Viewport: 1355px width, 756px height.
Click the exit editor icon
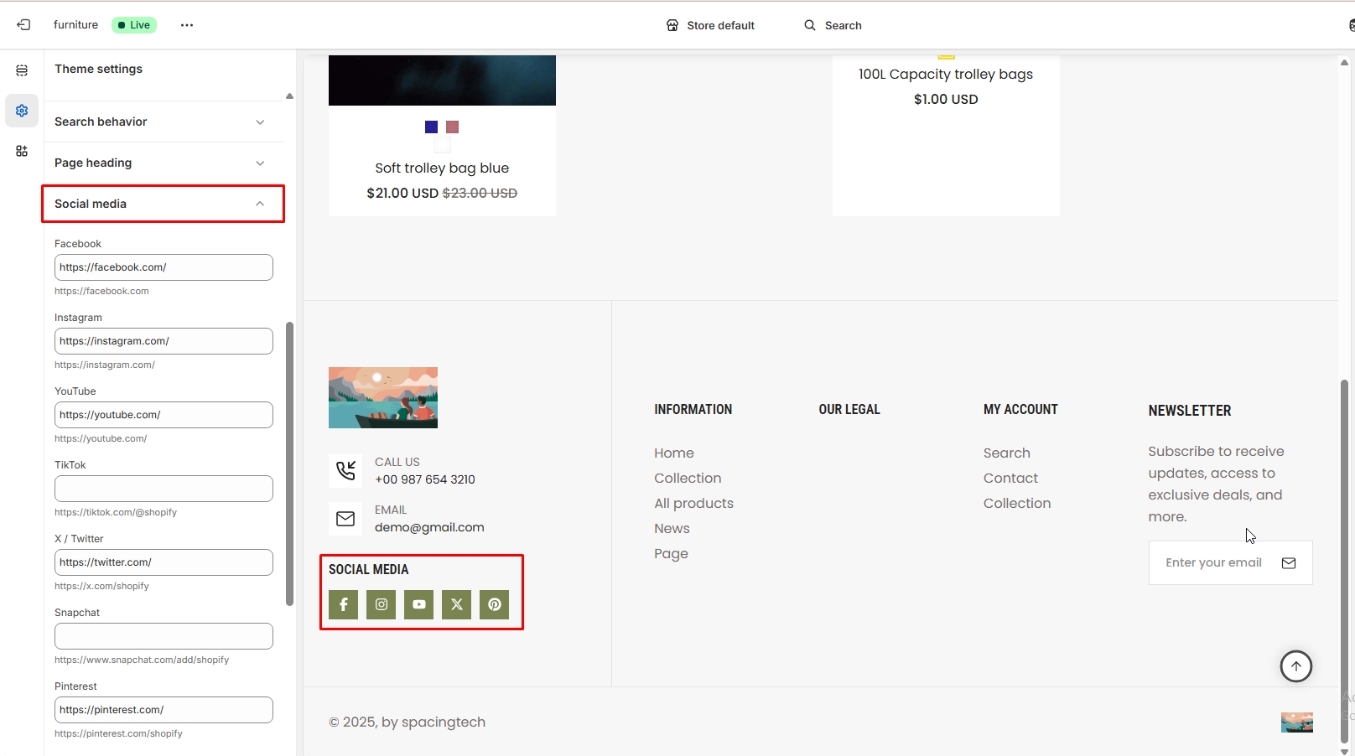[x=23, y=25]
